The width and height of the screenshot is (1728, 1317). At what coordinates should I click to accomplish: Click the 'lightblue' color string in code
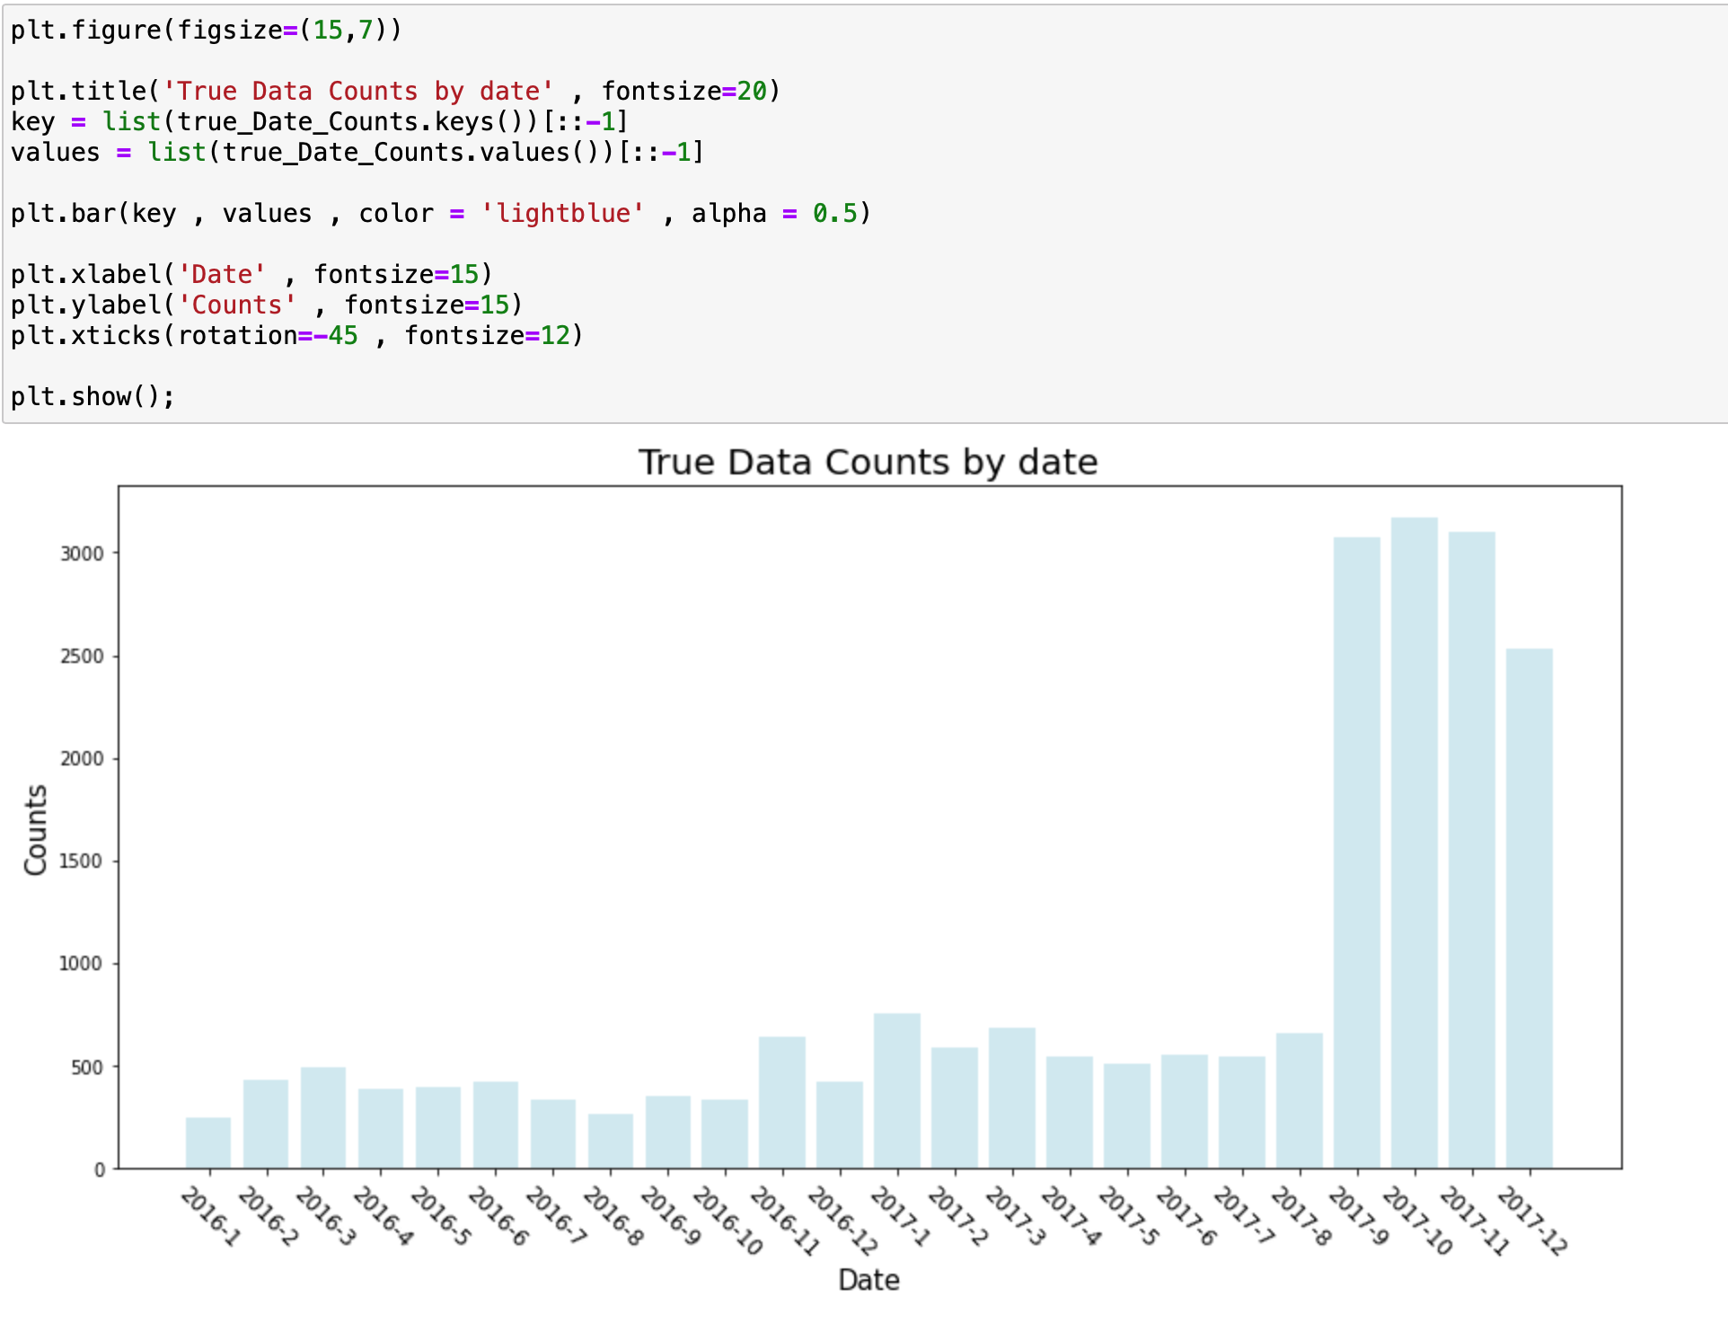pos(562,214)
